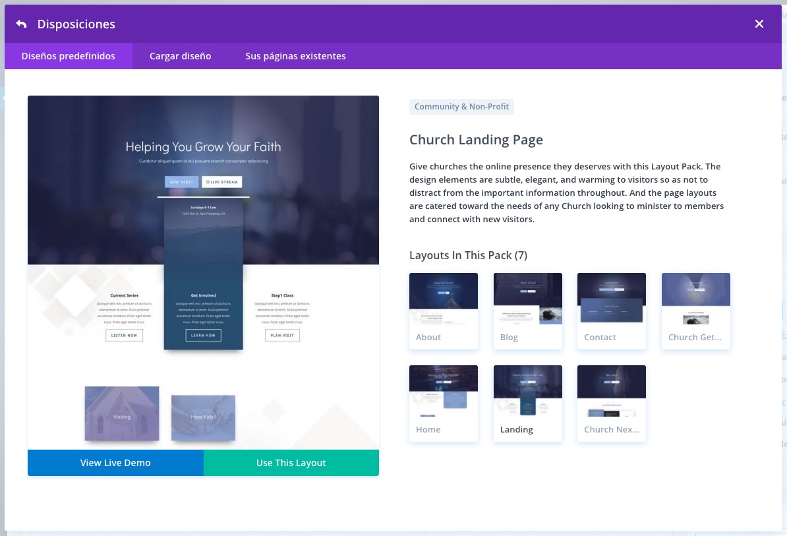The image size is (787, 536).
Task: Click the Church Landing Page heading
Action: 476,140
